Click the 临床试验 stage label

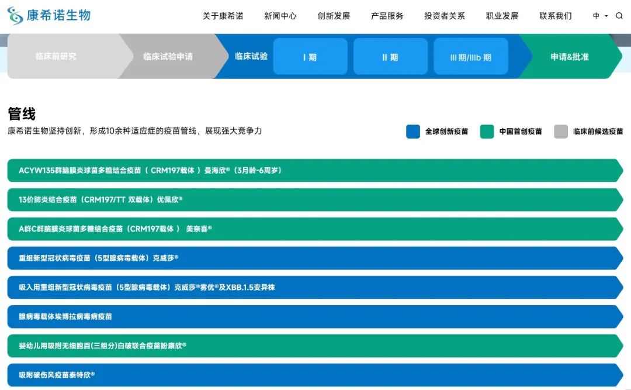[251, 56]
